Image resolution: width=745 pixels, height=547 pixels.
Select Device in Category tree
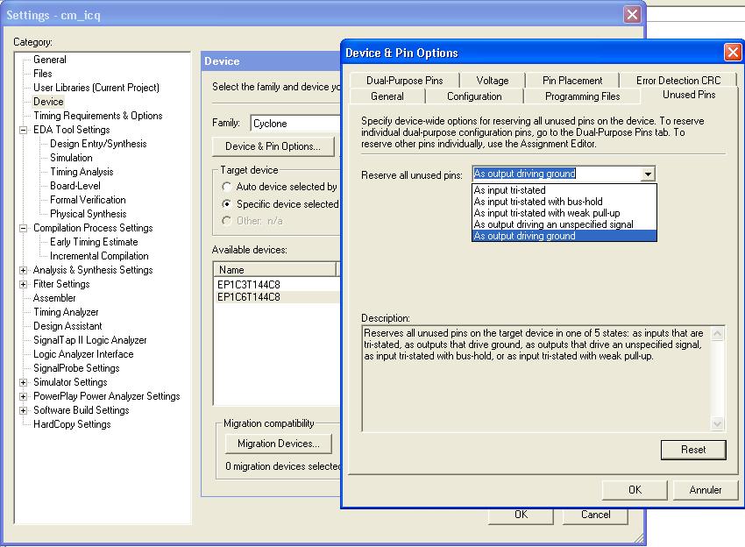[x=48, y=102]
